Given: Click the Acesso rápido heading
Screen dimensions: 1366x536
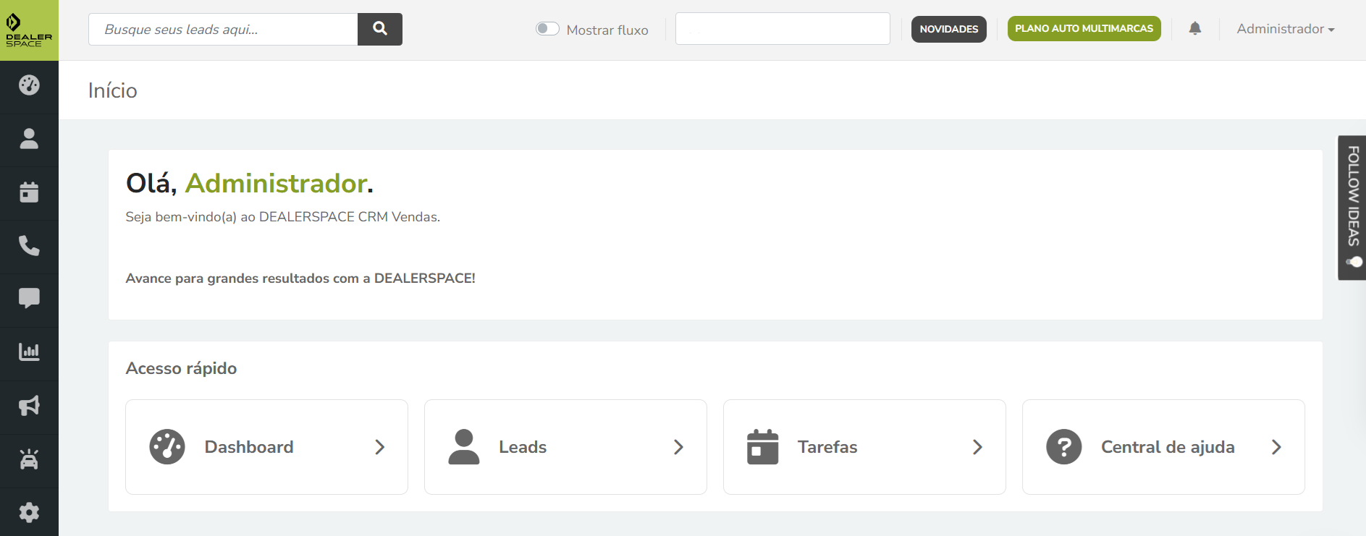Looking at the screenshot, I should coord(181,368).
